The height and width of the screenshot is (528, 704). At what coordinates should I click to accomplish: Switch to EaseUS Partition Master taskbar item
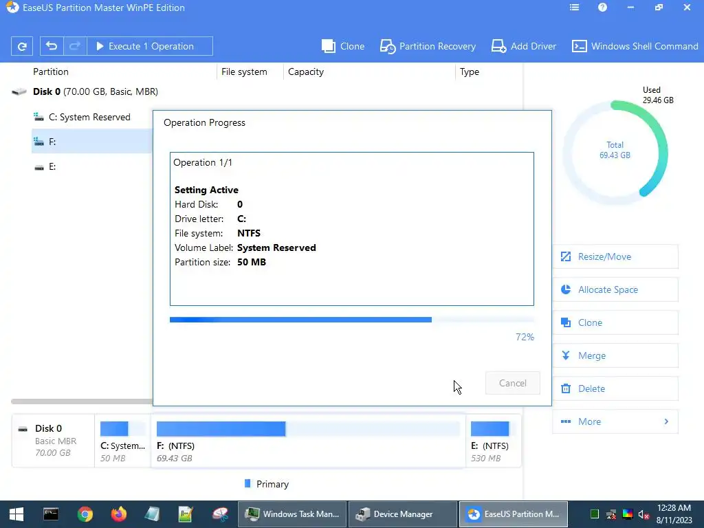[x=513, y=514]
